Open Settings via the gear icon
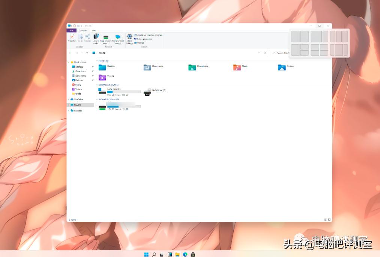This screenshot has height=257, width=380. (129, 36)
